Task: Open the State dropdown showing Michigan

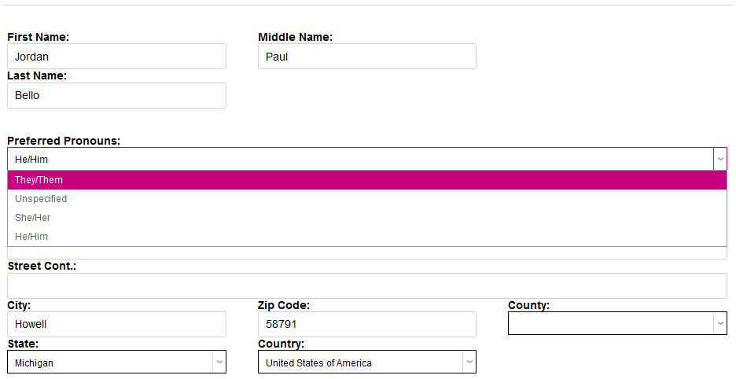Action: click(110, 362)
